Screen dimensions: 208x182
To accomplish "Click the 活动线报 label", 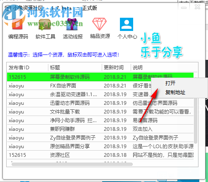I will coord(73,36).
